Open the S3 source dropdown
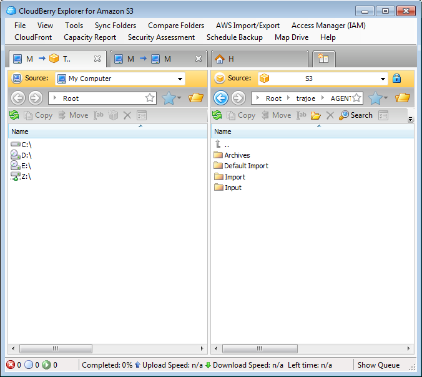The image size is (422, 377). click(383, 79)
